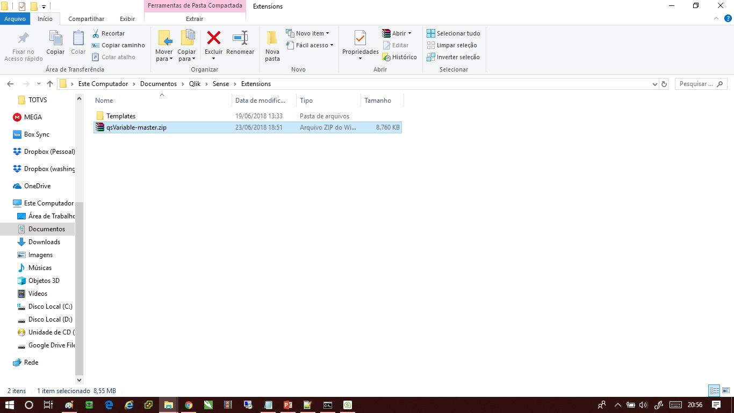Open Task View on the taskbar

click(x=48, y=405)
